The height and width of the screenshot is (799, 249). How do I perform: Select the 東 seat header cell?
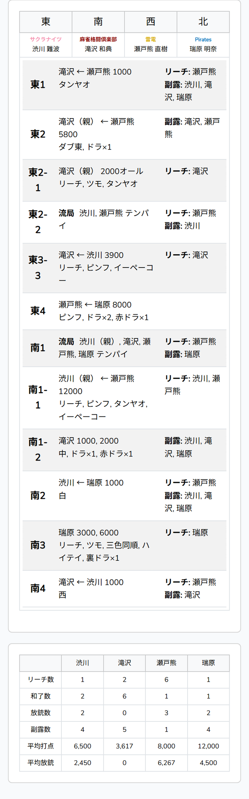click(46, 22)
